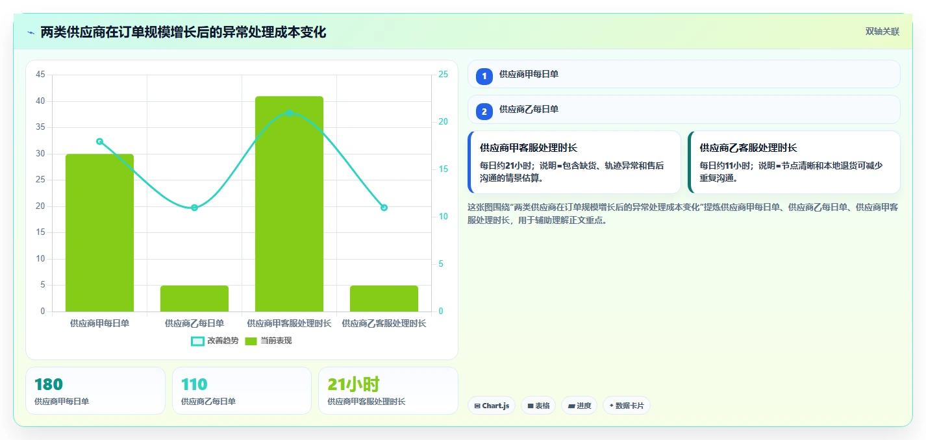Click the number 2 badge icon
926x440 pixels.
(x=484, y=112)
